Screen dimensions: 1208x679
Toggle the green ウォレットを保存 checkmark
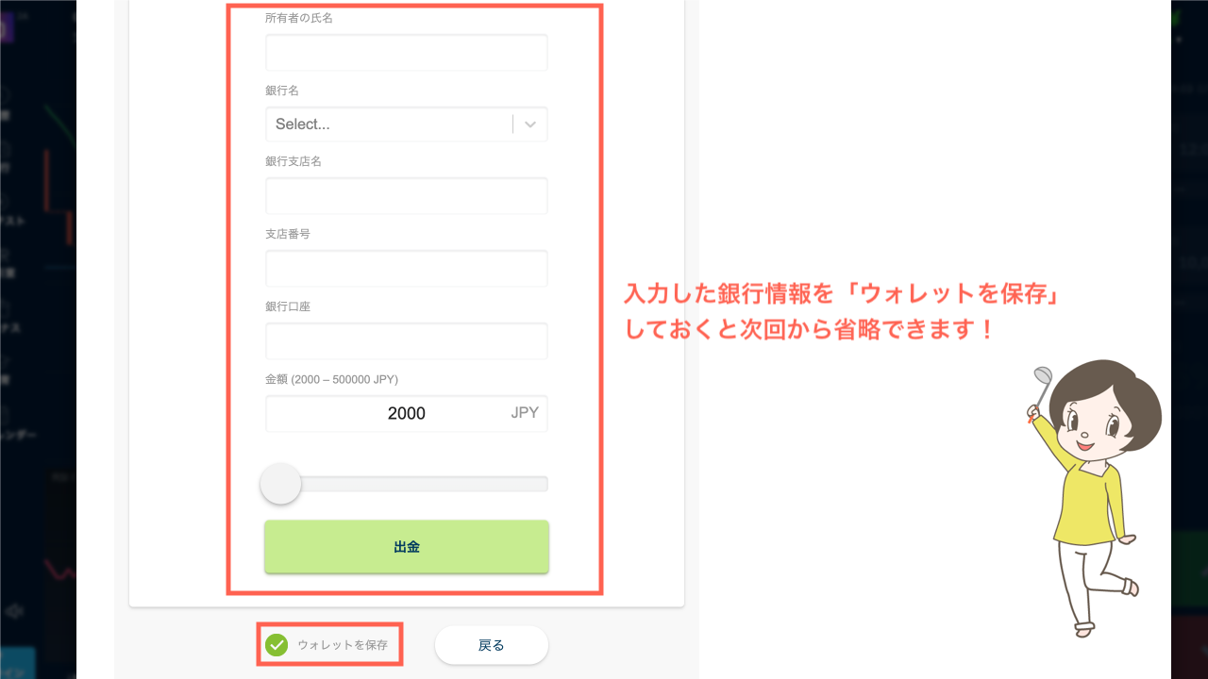point(277,645)
